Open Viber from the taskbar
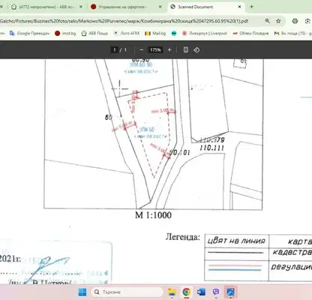Viewport: 312px width, 300px height. tap(215, 292)
